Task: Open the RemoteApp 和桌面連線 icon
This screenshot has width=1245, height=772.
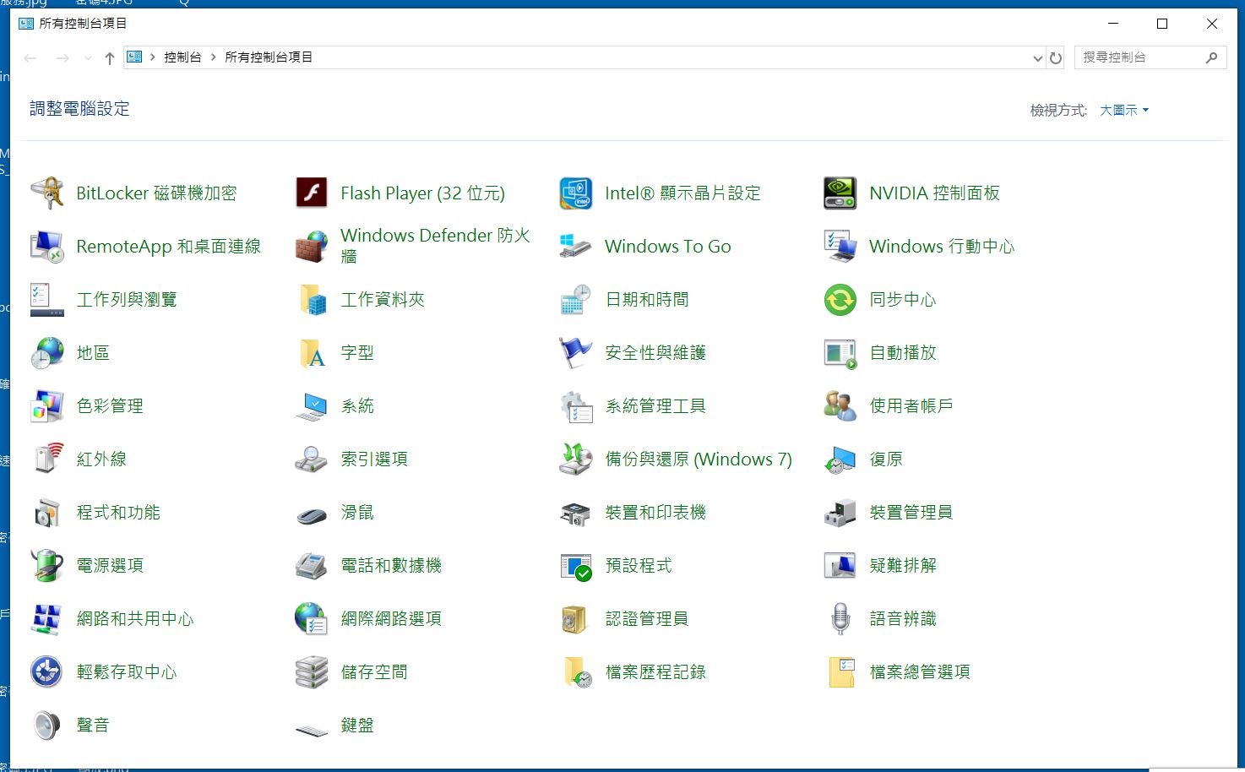Action: tap(46, 246)
